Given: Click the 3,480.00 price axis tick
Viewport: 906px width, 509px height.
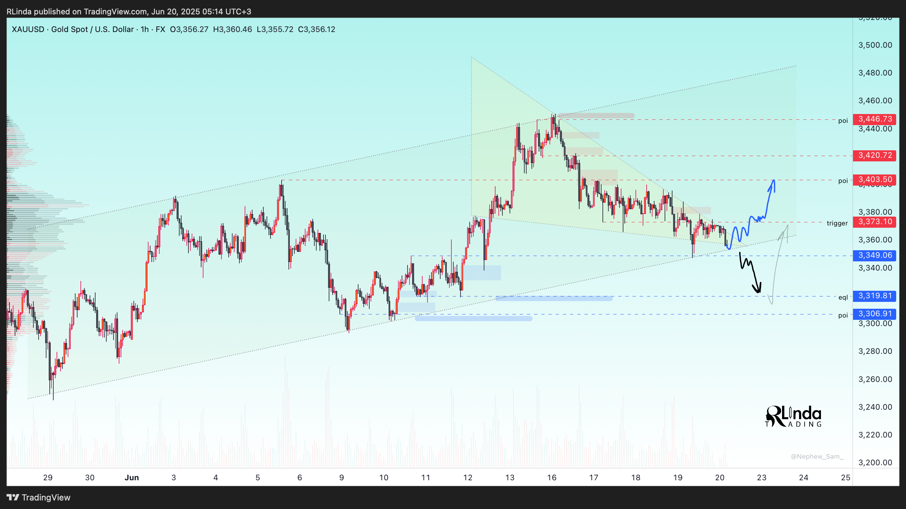Looking at the screenshot, I should point(875,73).
